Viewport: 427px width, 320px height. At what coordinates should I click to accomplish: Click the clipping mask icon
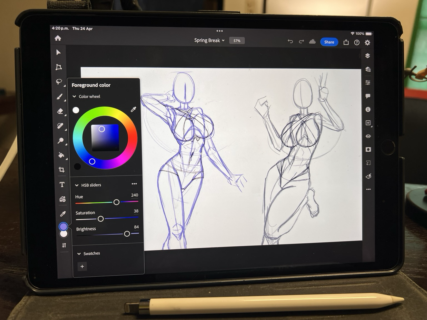tap(368, 163)
